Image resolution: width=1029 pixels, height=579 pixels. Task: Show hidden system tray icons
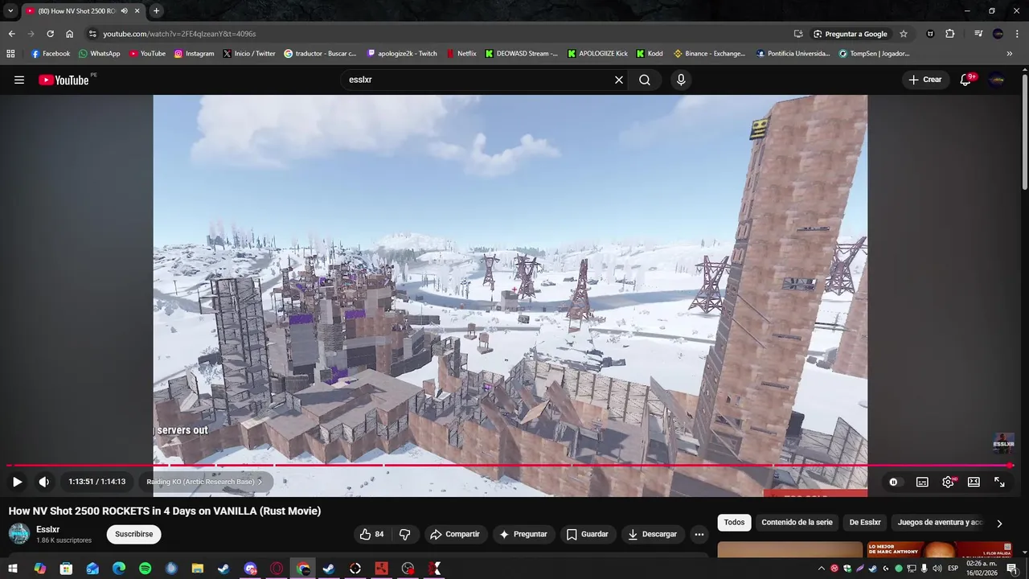point(821,569)
